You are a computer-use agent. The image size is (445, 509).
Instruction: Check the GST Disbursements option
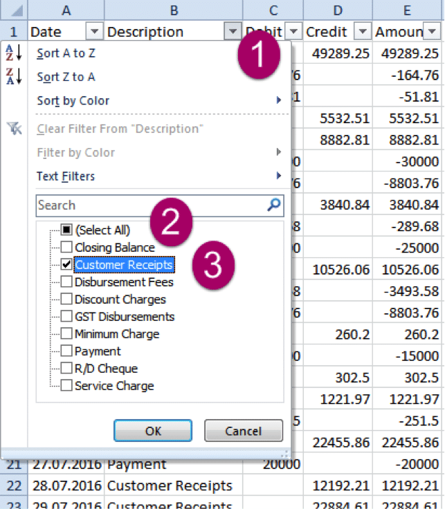coord(66,317)
